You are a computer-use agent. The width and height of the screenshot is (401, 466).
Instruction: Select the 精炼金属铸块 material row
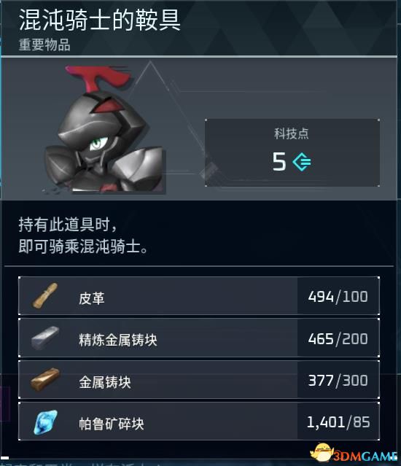199,338
